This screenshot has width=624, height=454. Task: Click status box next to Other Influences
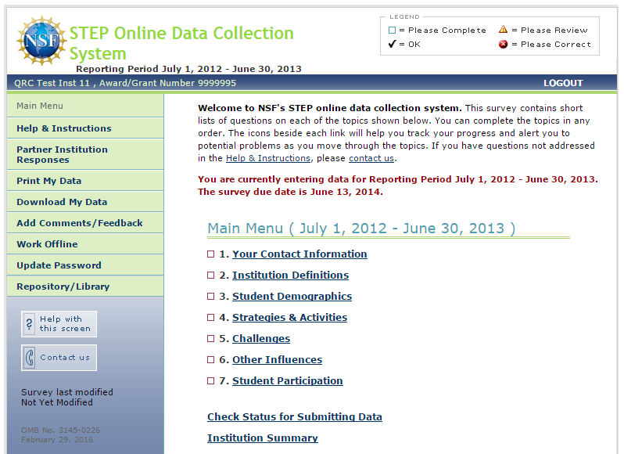(x=211, y=359)
